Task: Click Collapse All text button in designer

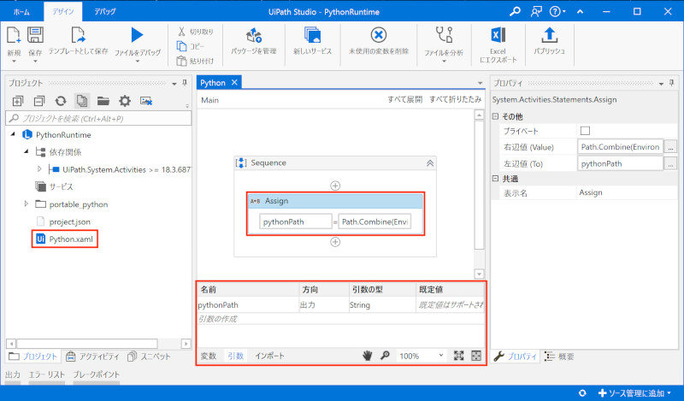Action: point(456,99)
